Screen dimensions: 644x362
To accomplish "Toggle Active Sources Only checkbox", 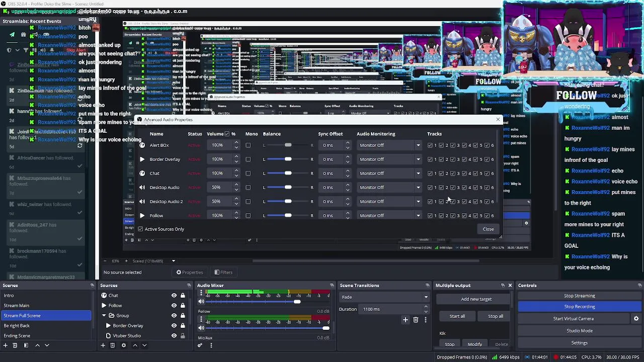I will 141,229.
